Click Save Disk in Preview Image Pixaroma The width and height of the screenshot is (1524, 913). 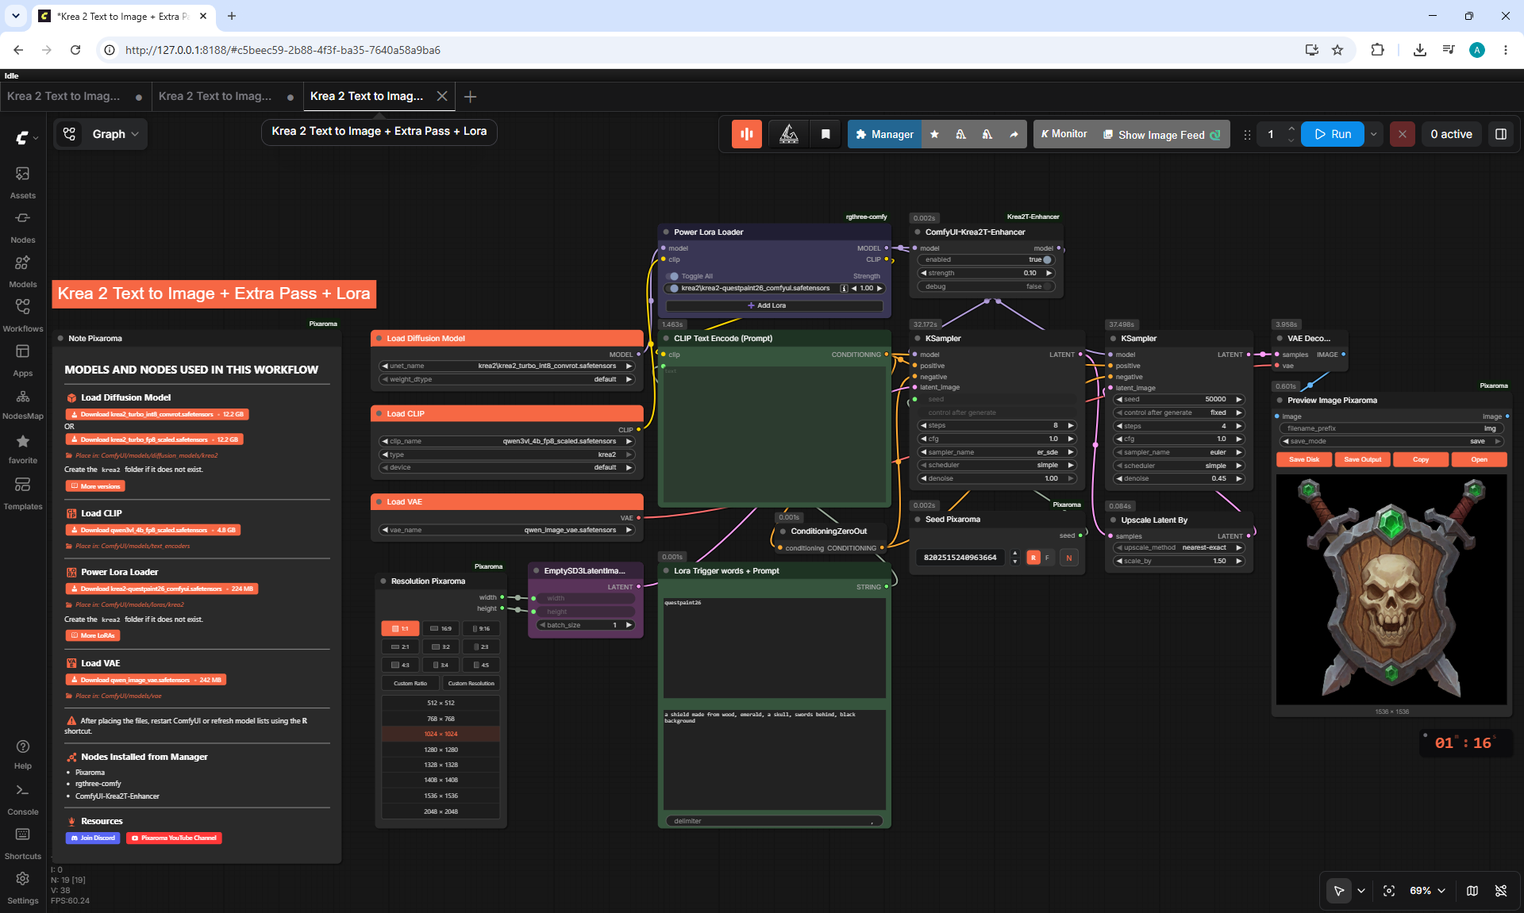pos(1304,459)
